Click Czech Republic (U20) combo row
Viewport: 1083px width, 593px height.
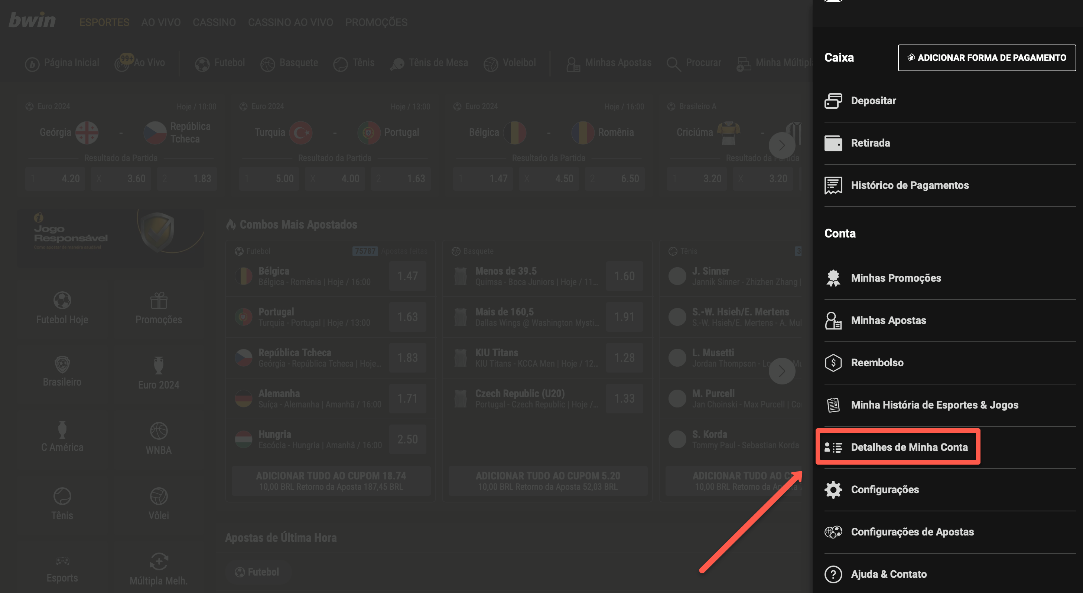point(547,398)
